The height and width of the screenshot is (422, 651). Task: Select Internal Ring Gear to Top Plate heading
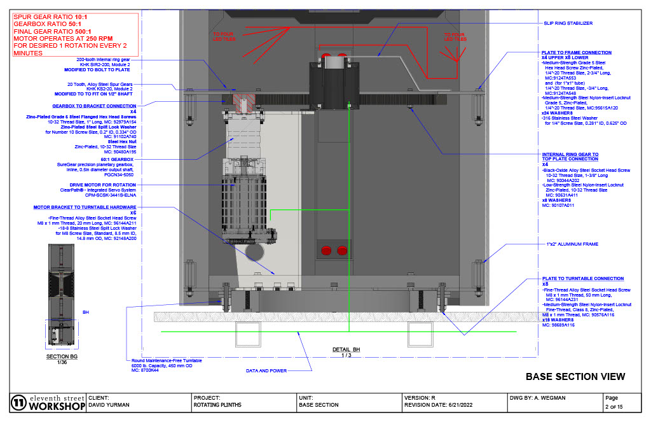(570, 157)
